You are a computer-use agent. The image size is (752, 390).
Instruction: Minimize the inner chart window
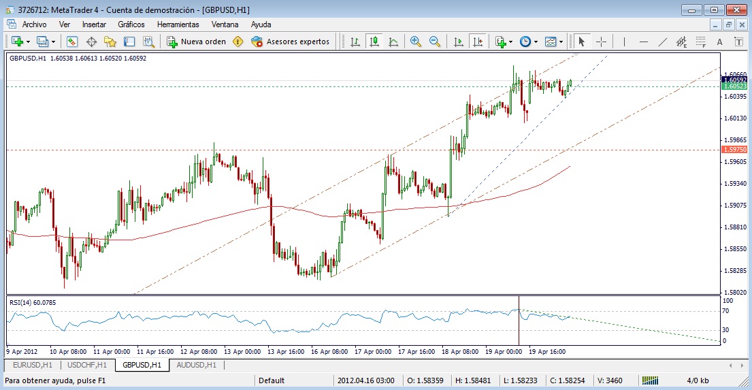pos(715,25)
